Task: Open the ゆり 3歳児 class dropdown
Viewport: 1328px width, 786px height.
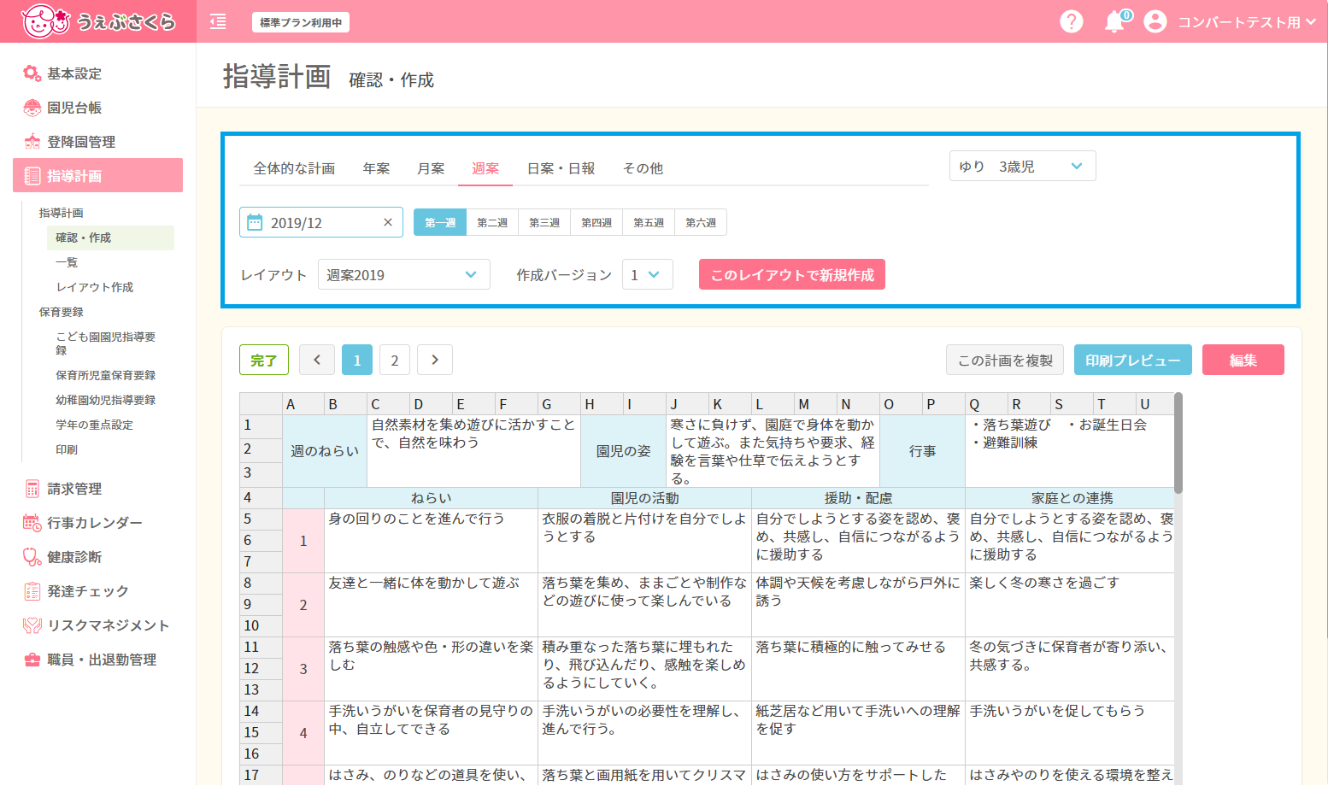Action: tap(1022, 166)
